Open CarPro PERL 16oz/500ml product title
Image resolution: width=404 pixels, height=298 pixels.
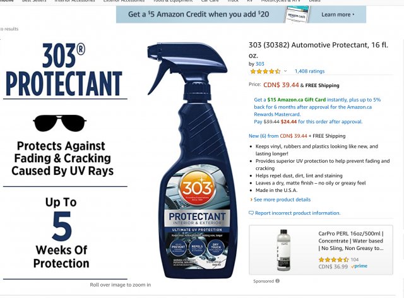[x=351, y=241]
